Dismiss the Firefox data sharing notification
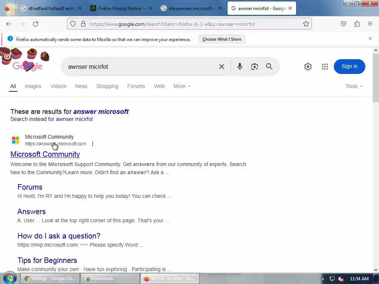The height and width of the screenshot is (284, 379). click(x=370, y=38)
